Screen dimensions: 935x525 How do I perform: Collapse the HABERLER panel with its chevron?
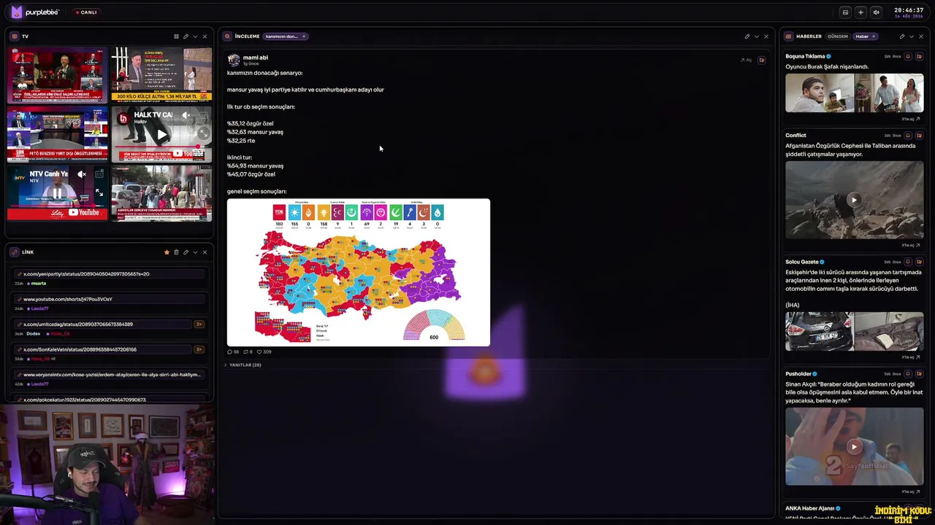[911, 36]
